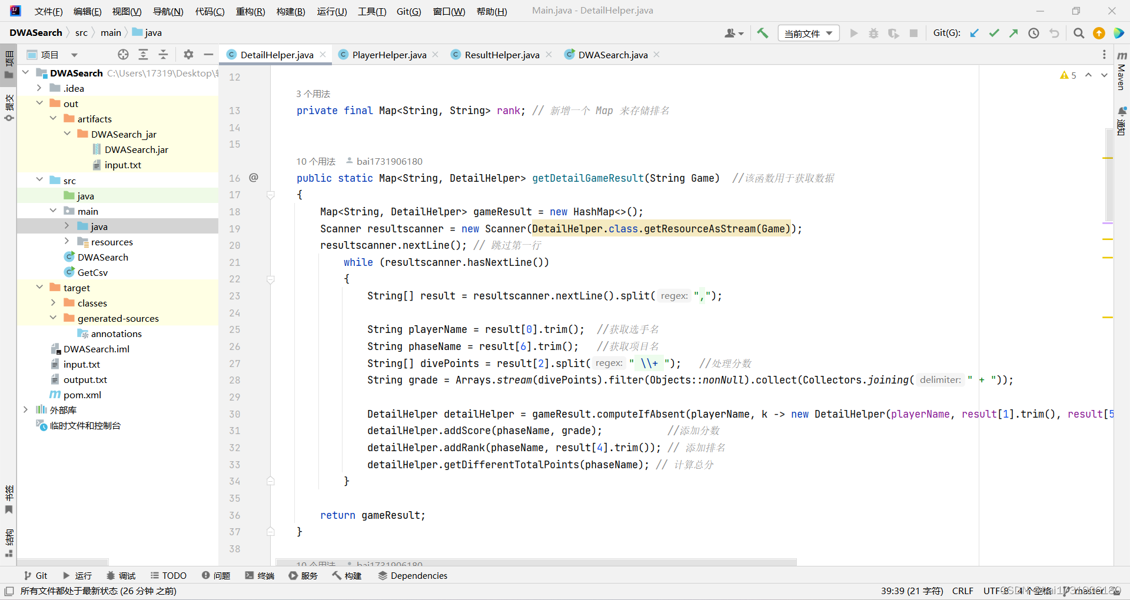The width and height of the screenshot is (1130, 600).
Task: Click the 10 个用法 usages hint
Action: tap(315, 161)
